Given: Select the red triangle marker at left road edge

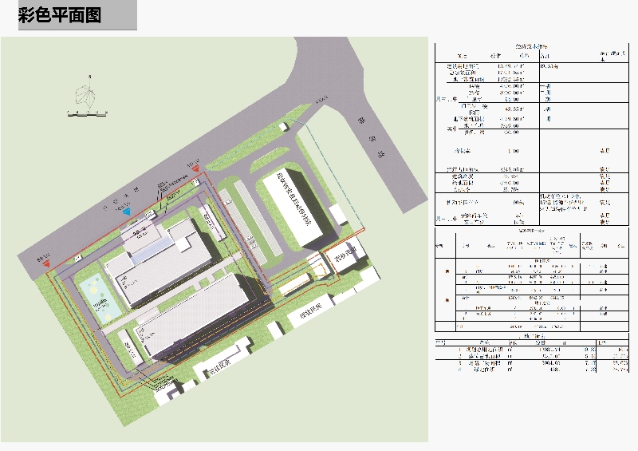Looking at the screenshot, I should pyautogui.click(x=46, y=263).
